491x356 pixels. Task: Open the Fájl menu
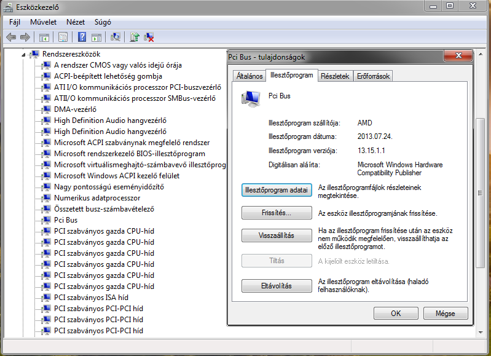(x=15, y=22)
